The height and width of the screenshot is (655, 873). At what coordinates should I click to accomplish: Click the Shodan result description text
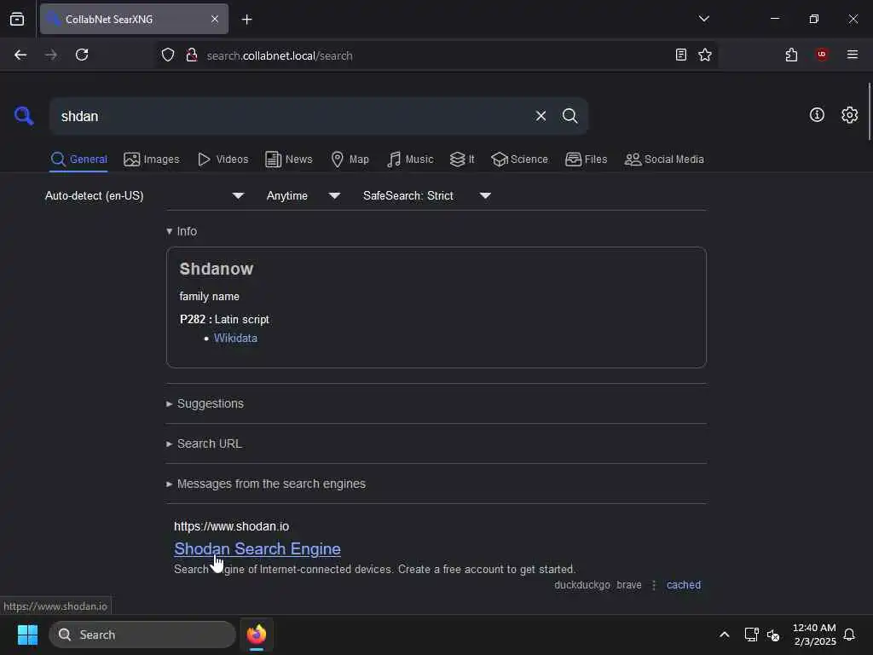[375, 569]
